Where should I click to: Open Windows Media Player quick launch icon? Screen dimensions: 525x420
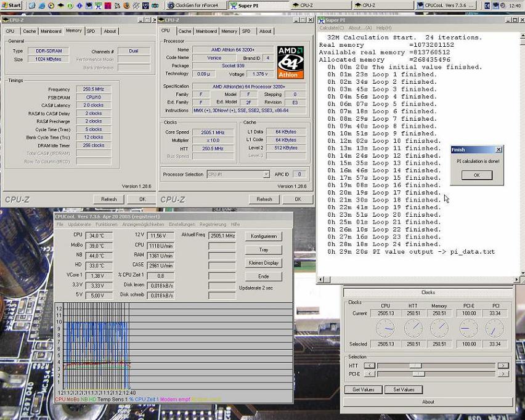[51, 6]
